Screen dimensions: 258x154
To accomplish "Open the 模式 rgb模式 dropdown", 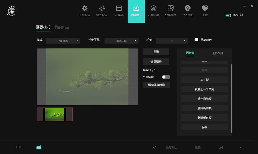I will [x=63, y=41].
